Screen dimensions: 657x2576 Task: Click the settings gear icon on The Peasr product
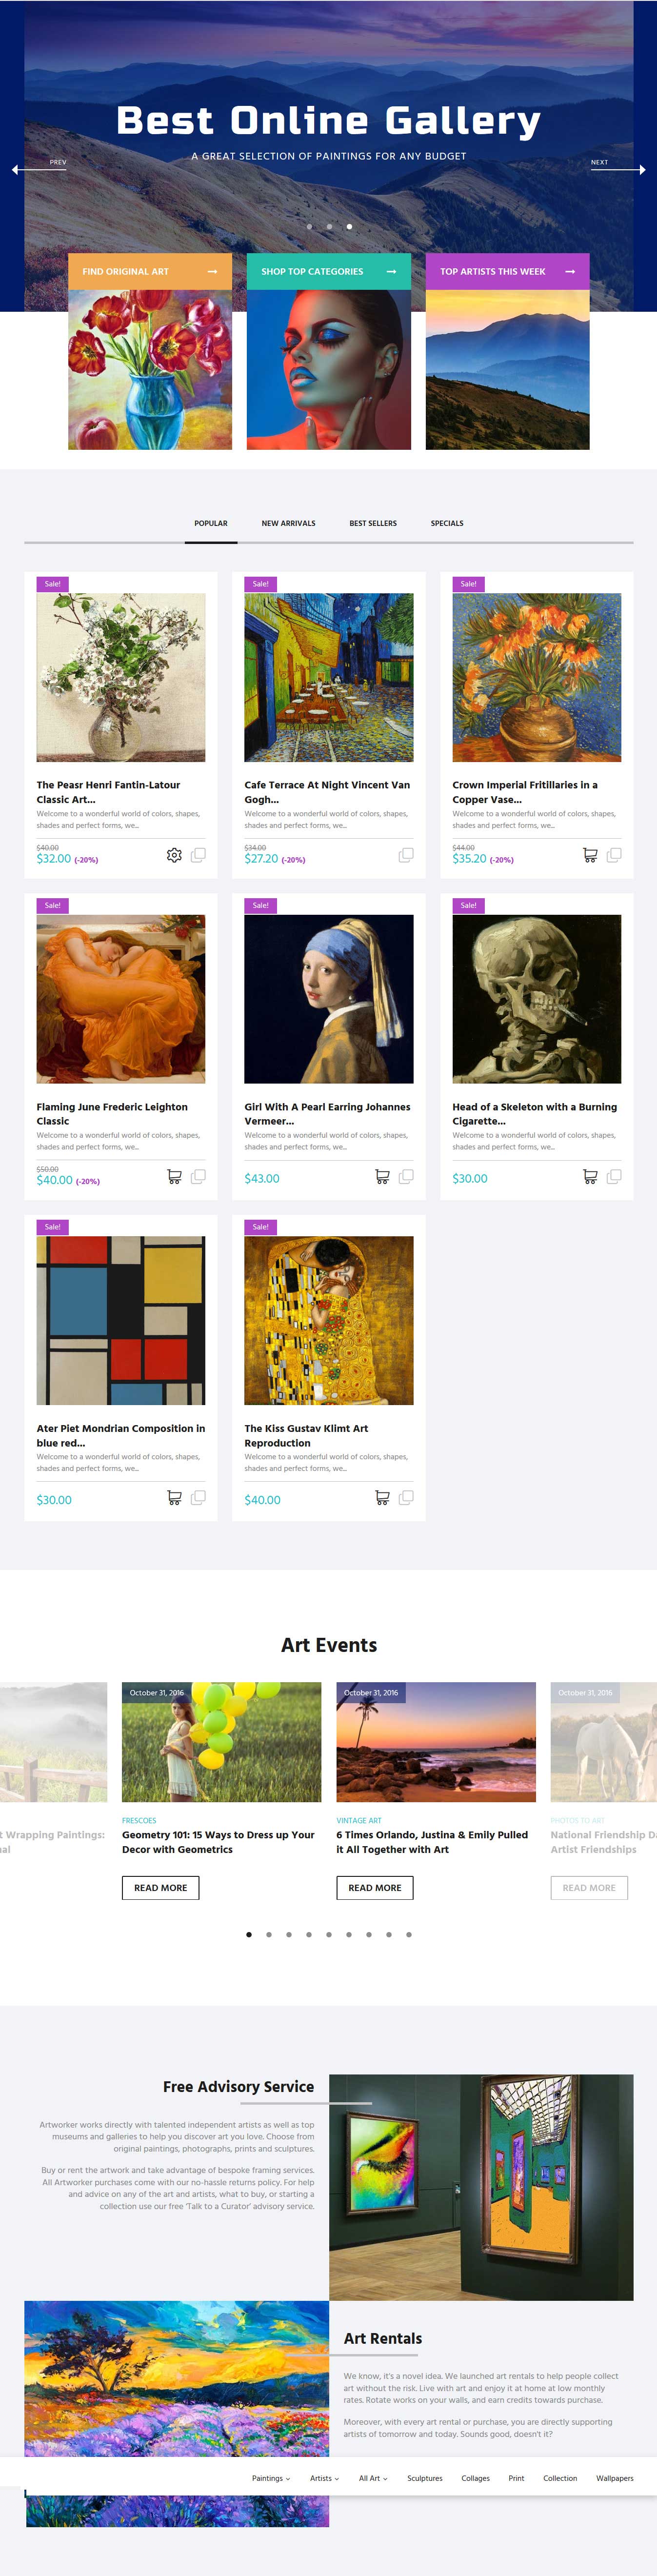[x=174, y=855]
